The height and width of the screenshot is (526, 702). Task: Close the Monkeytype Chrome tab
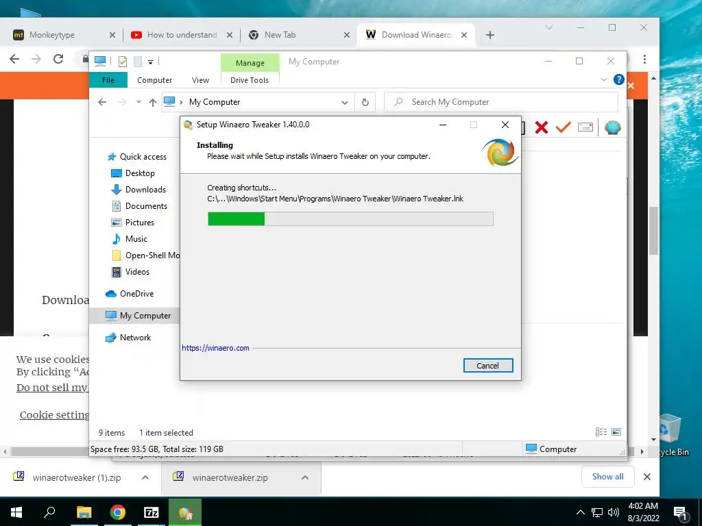(x=112, y=35)
